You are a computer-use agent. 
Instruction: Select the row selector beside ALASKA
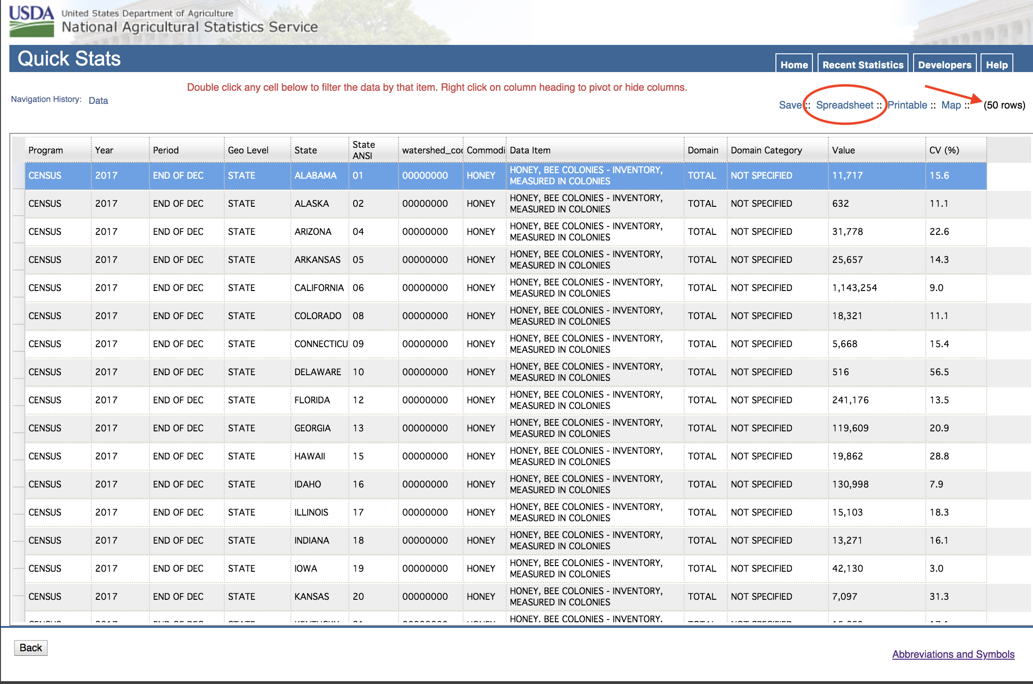[x=18, y=204]
